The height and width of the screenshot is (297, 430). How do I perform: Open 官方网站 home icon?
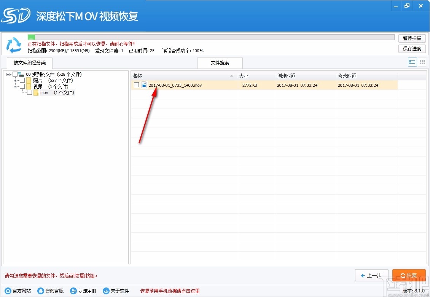tap(8, 291)
